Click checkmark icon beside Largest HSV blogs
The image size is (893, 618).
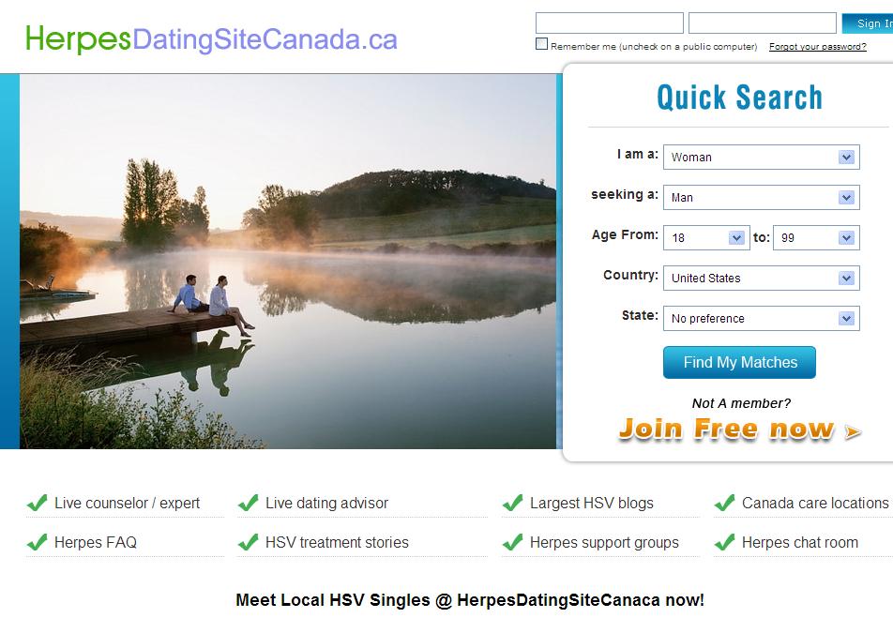click(513, 503)
